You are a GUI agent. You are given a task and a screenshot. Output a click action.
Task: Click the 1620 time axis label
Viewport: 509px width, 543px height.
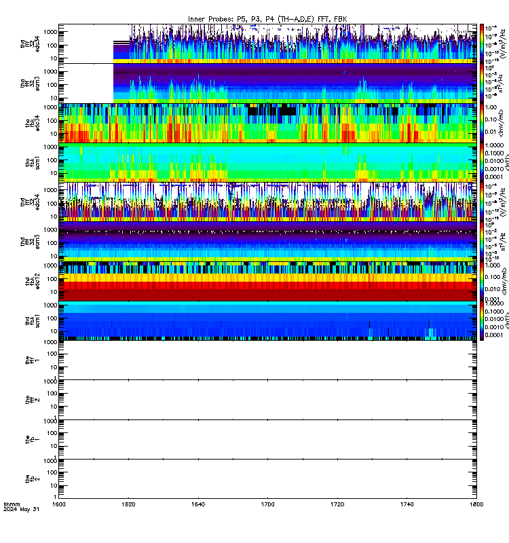point(128,504)
